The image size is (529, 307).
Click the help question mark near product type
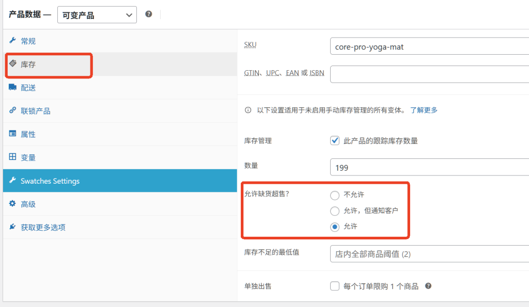[x=149, y=14]
